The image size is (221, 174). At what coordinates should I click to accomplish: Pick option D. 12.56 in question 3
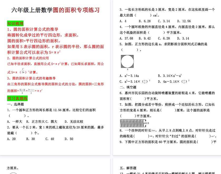[x=184, y=21]
